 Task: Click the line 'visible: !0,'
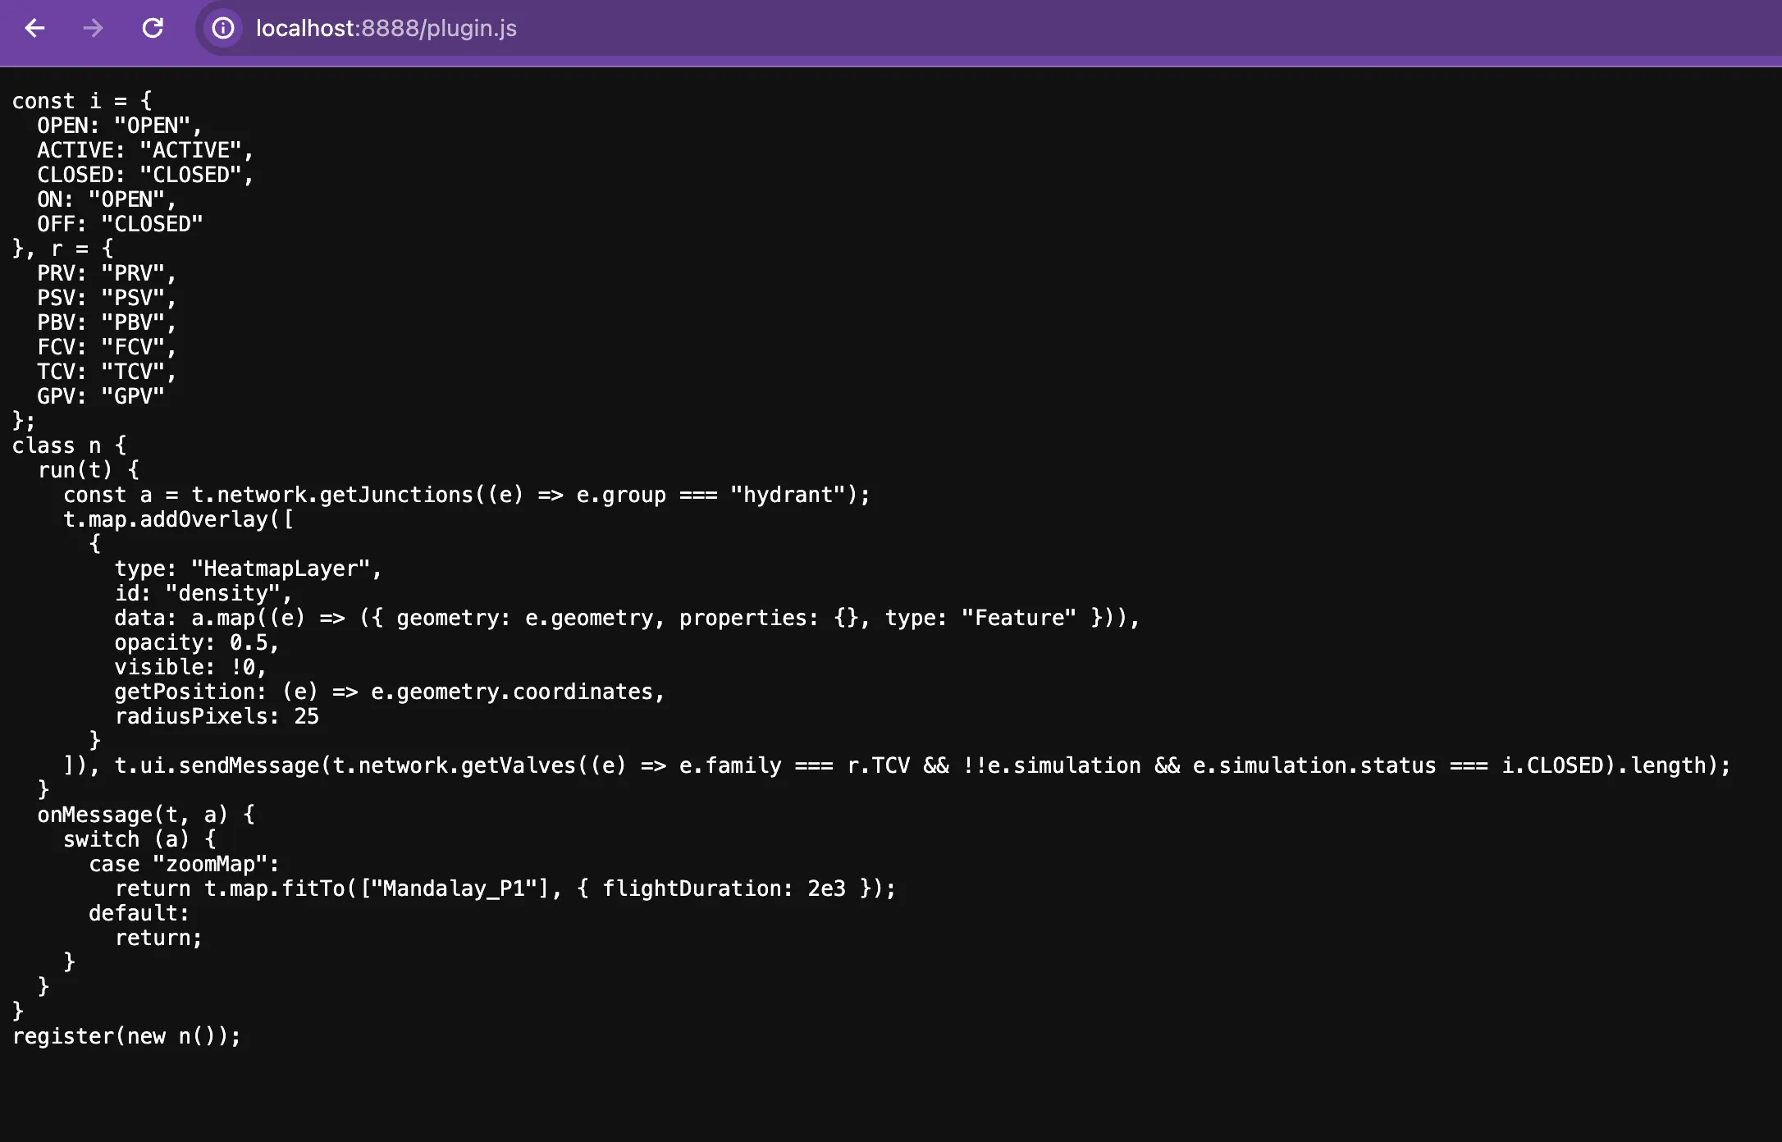(190, 667)
